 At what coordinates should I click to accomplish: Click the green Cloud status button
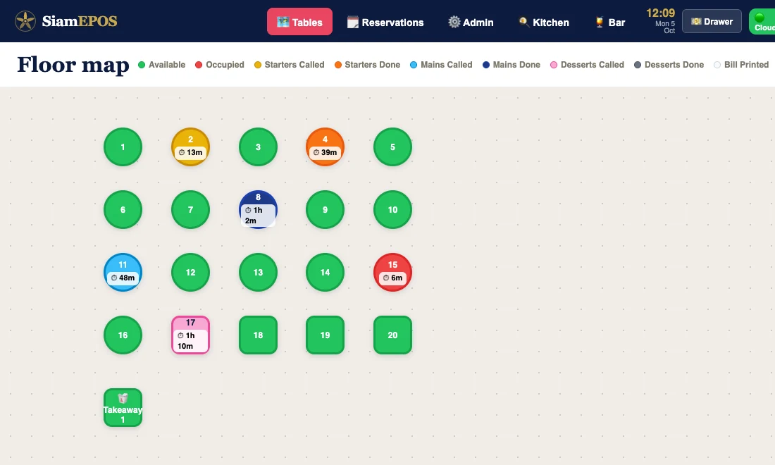[762, 22]
